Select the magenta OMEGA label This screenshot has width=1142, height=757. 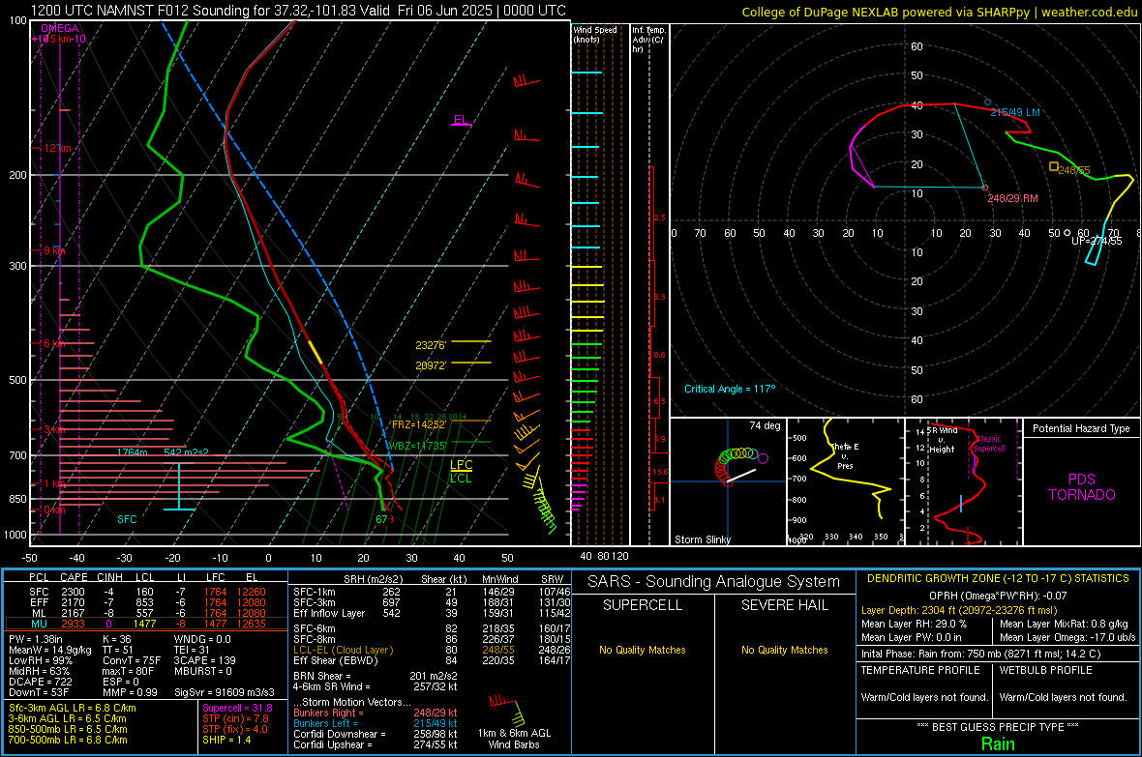point(60,28)
